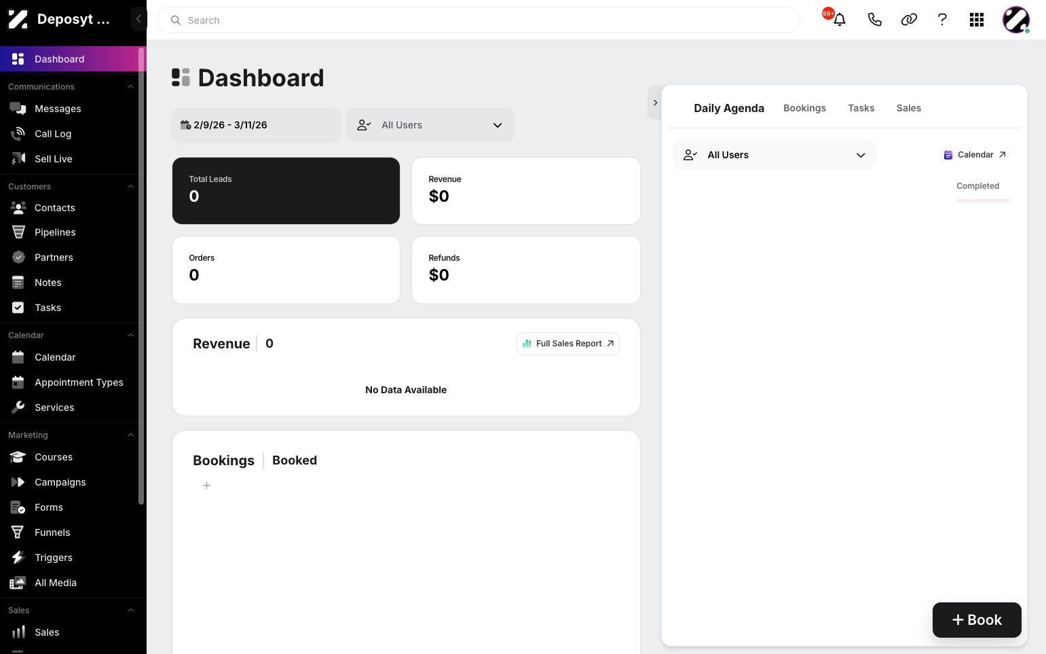The width and height of the screenshot is (1046, 654).
Task: Open the apps grid icon
Action: click(977, 20)
